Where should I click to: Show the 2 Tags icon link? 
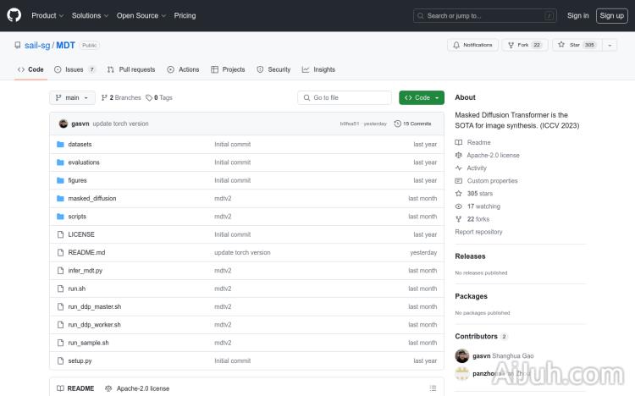(159, 97)
